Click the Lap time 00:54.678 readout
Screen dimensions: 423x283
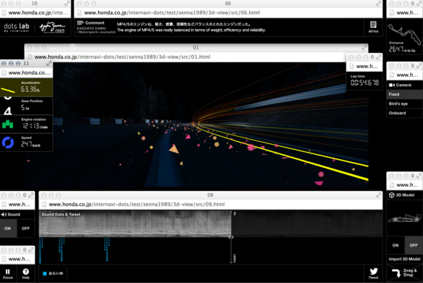pyautogui.click(x=365, y=83)
